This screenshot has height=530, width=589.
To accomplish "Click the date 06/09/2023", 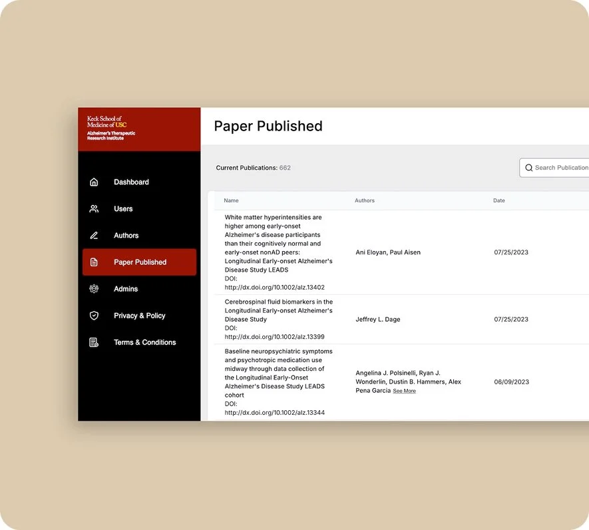I will 511,382.
